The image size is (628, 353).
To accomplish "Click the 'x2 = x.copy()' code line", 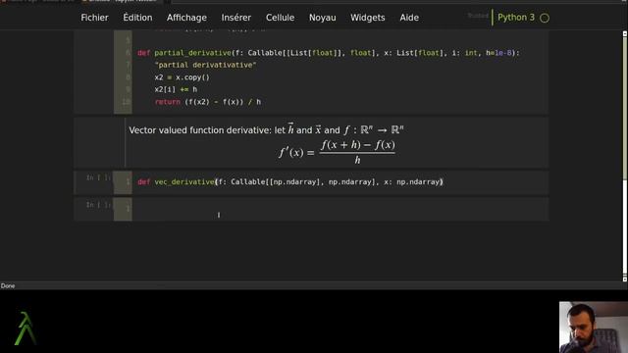I will pos(183,77).
